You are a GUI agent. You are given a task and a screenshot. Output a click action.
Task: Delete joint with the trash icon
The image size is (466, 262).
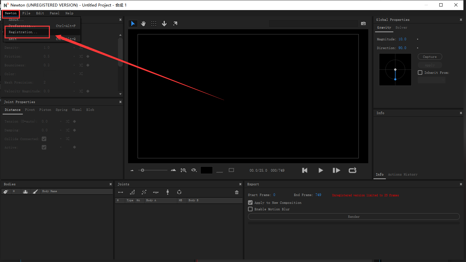tap(237, 192)
